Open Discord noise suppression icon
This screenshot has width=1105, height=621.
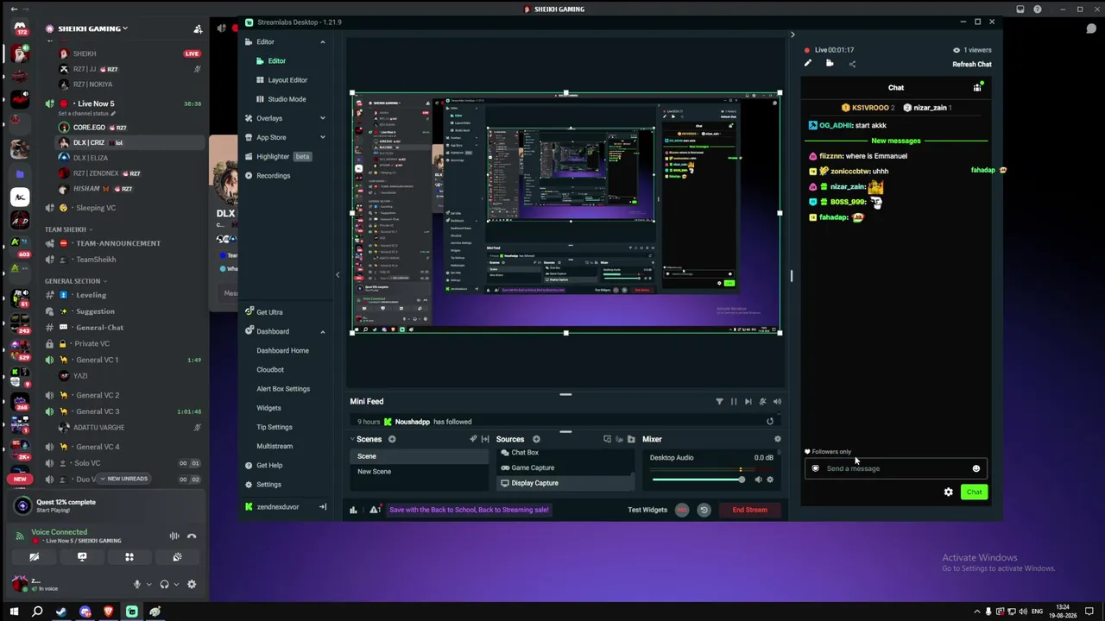(x=174, y=536)
